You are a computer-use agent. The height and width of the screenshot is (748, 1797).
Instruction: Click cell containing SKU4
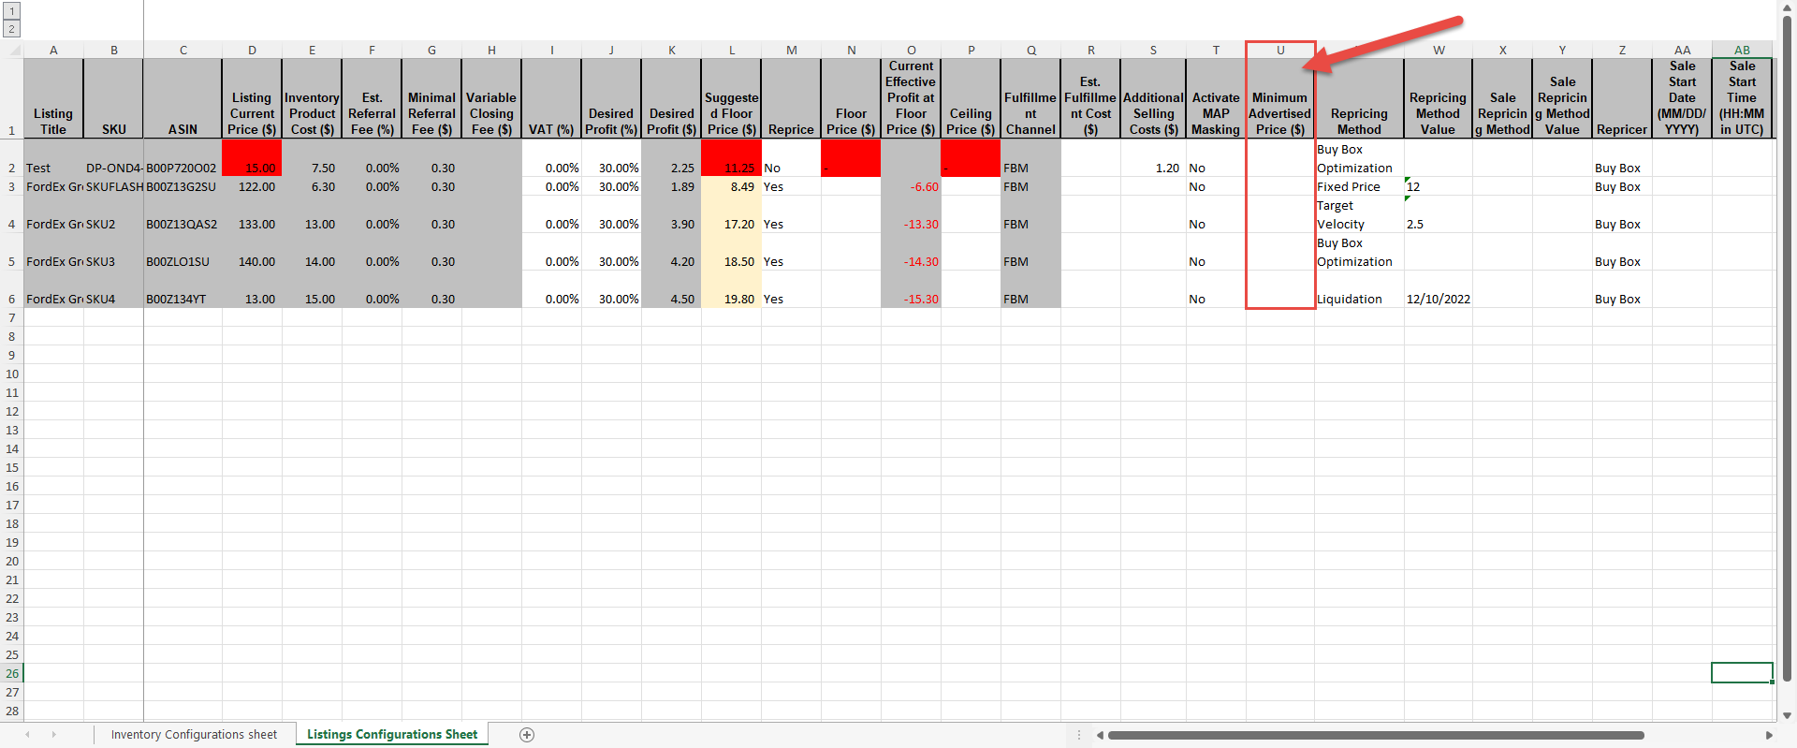point(113,289)
